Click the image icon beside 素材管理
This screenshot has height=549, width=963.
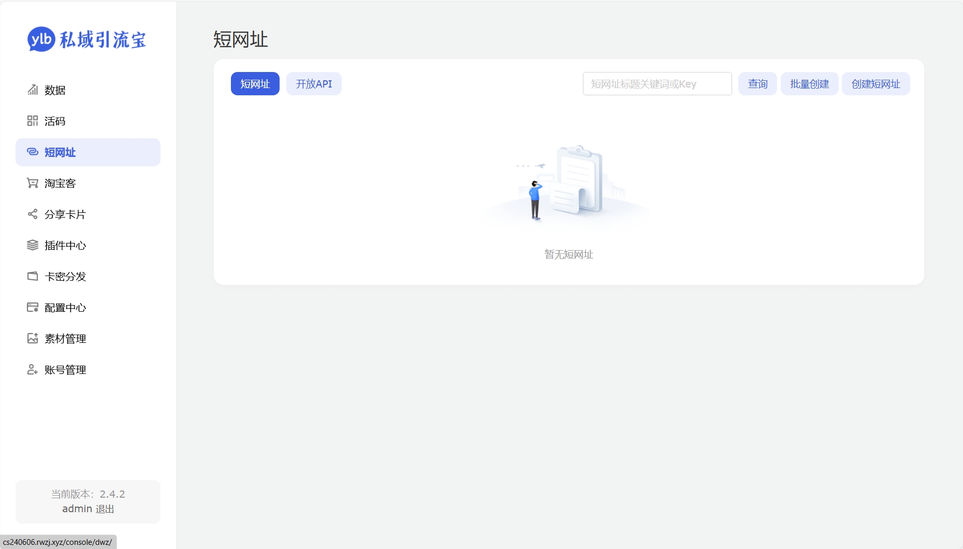[x=33, y=339]
